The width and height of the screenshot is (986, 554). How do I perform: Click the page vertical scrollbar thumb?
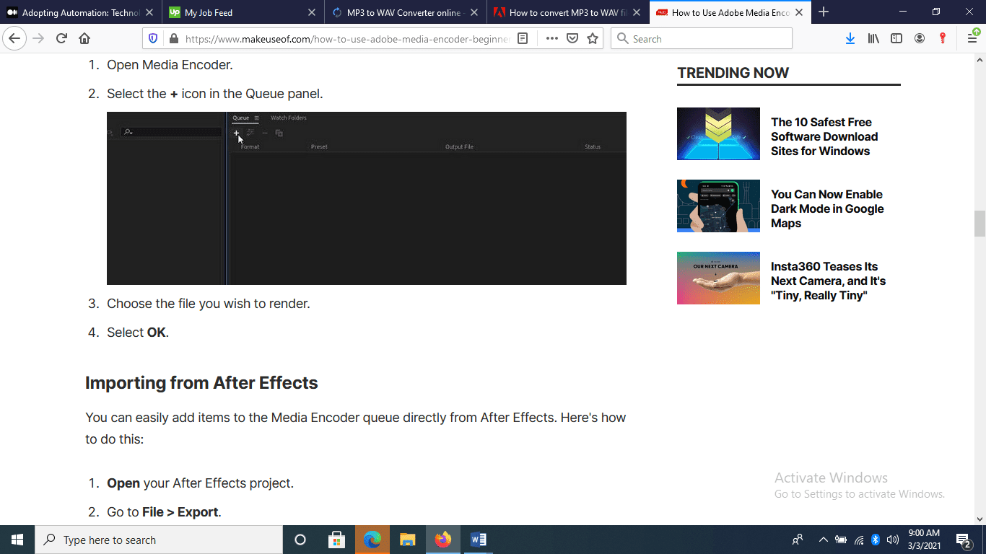(x=980, y=224)
